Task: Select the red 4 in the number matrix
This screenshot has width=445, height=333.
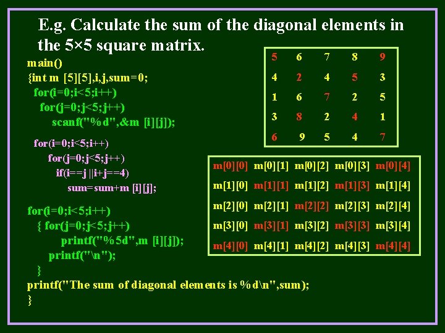Action: (x=355, y=117)
